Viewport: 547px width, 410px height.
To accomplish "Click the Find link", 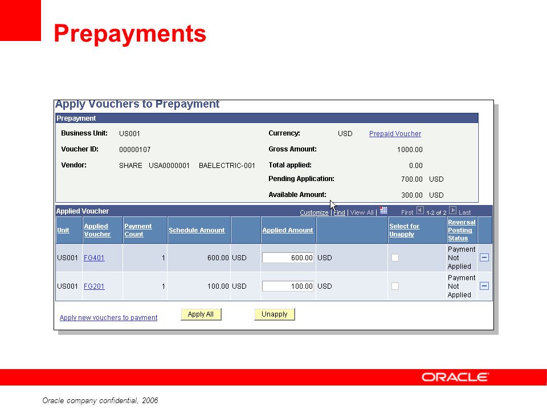I will [x=340, y=212].
